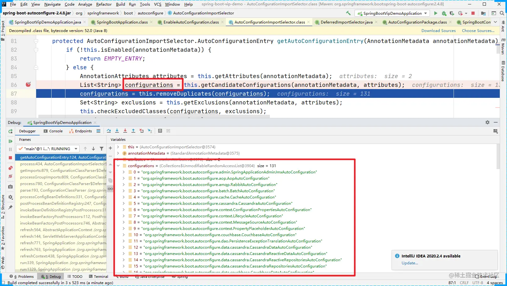507x286 pixels.
Task: Hide the Debug tool window with the minus icon
Action: tap(496, 122)
